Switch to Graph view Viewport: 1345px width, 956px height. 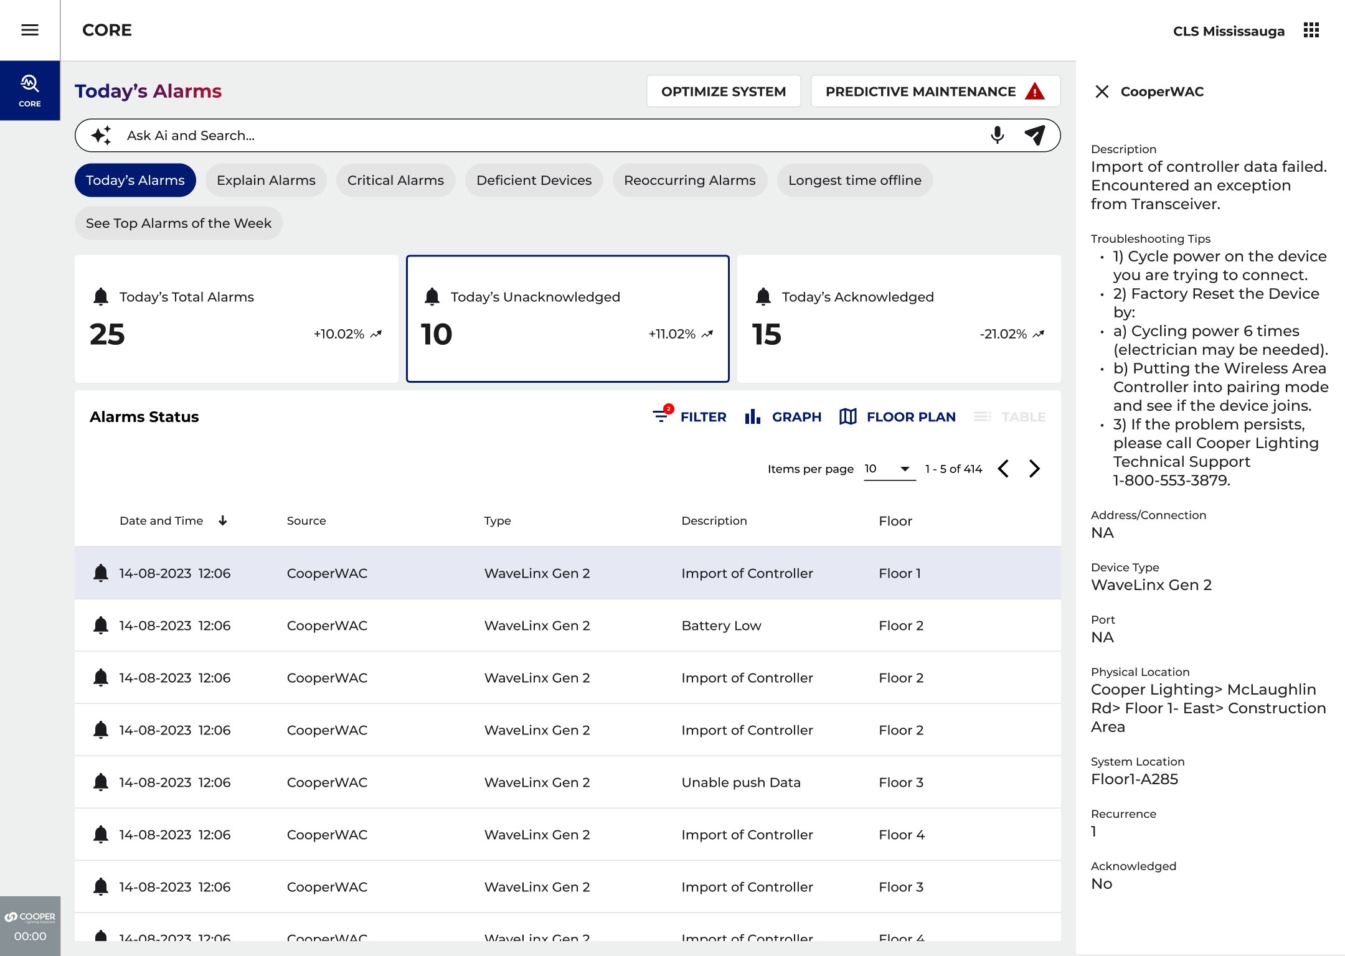click(x=783, y=416)
